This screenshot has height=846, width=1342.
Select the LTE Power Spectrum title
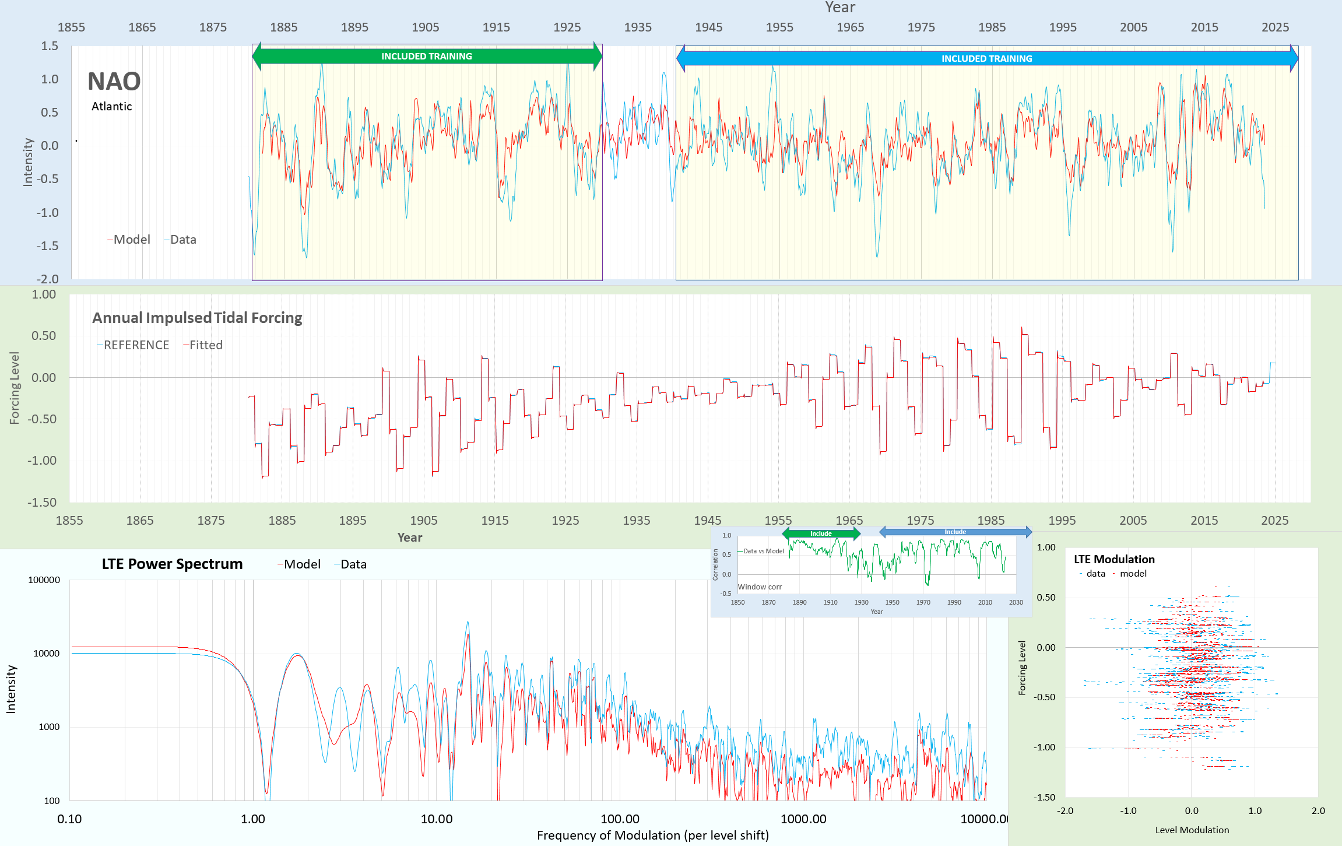click(x=172, y=564)
